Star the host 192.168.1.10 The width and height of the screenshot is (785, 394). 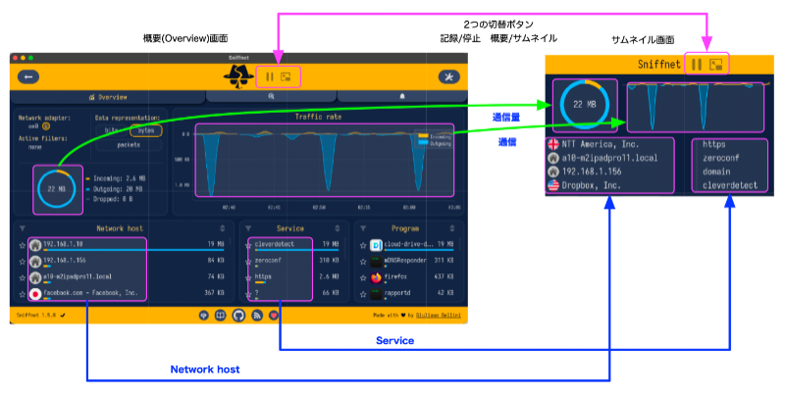pyautogui.click(x=22, y=245)
